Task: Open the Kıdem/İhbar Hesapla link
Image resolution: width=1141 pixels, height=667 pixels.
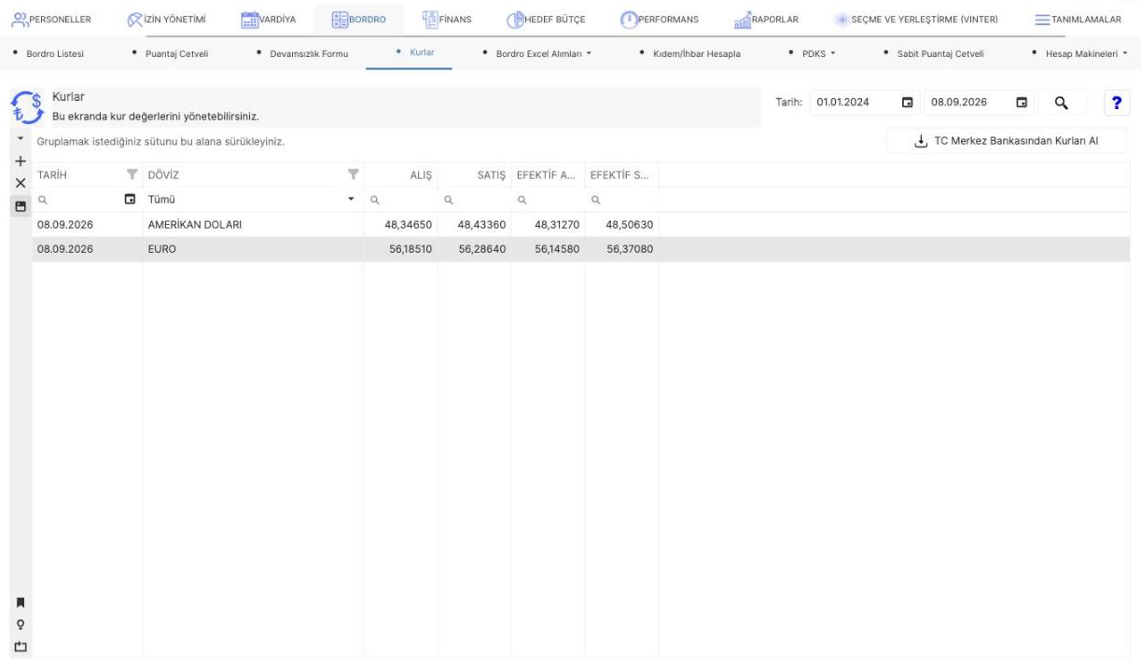Action: (689, 53)
